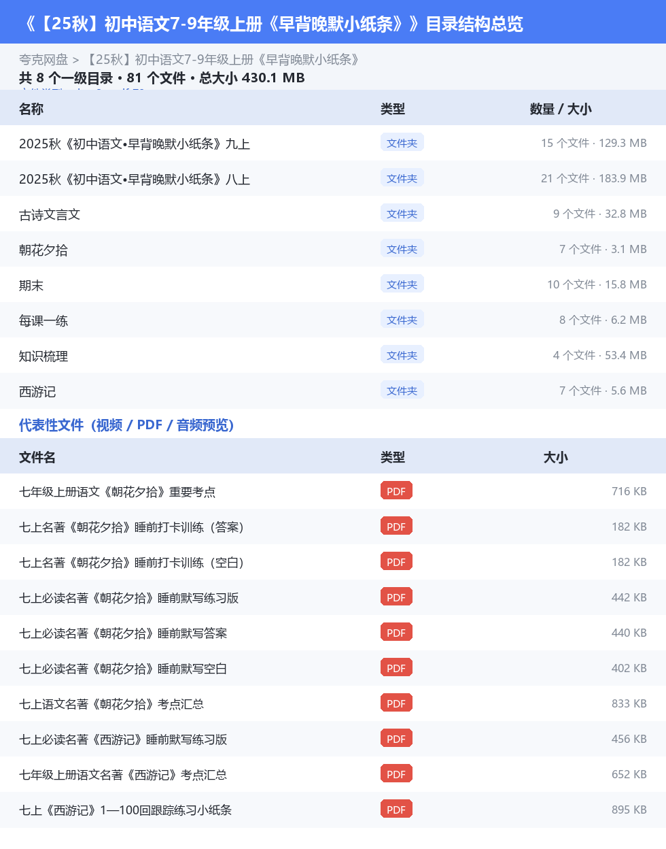The image size is (666, 849).
Task: Click PDF badge of 《朝花夕拾》考点汇总
Action: click(x=396, y=703)
